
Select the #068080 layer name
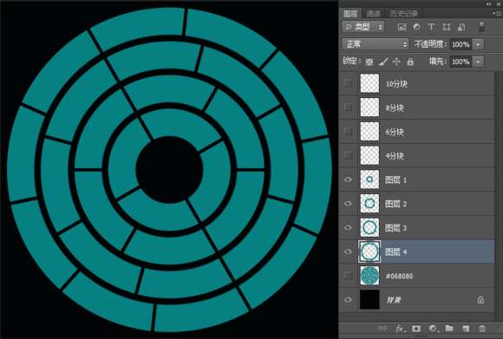pos(399,276)
